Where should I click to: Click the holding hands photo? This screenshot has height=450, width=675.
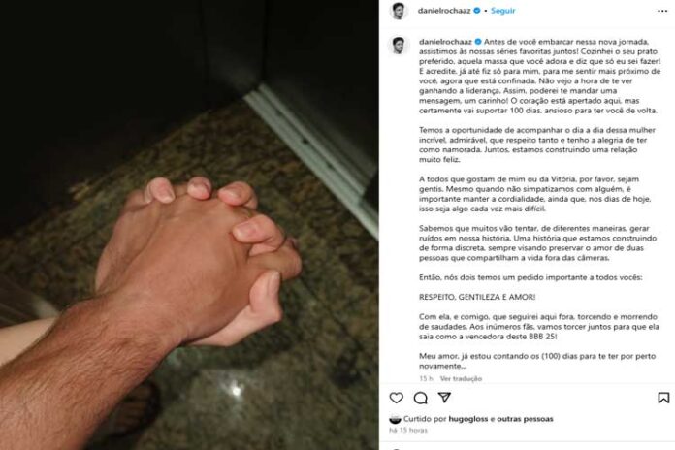[x=189, y=225]
